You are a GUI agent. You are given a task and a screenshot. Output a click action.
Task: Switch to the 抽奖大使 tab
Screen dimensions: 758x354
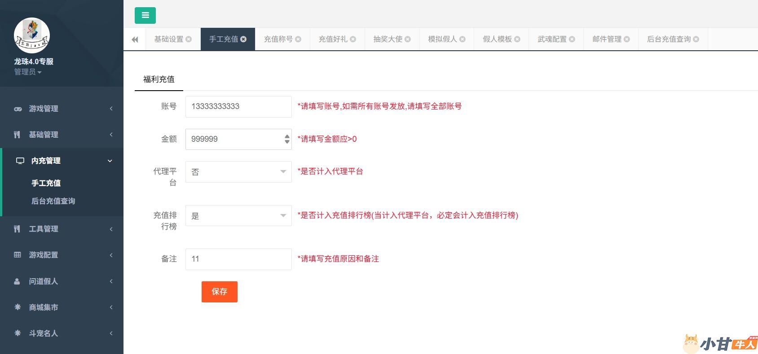click(388, 39)
